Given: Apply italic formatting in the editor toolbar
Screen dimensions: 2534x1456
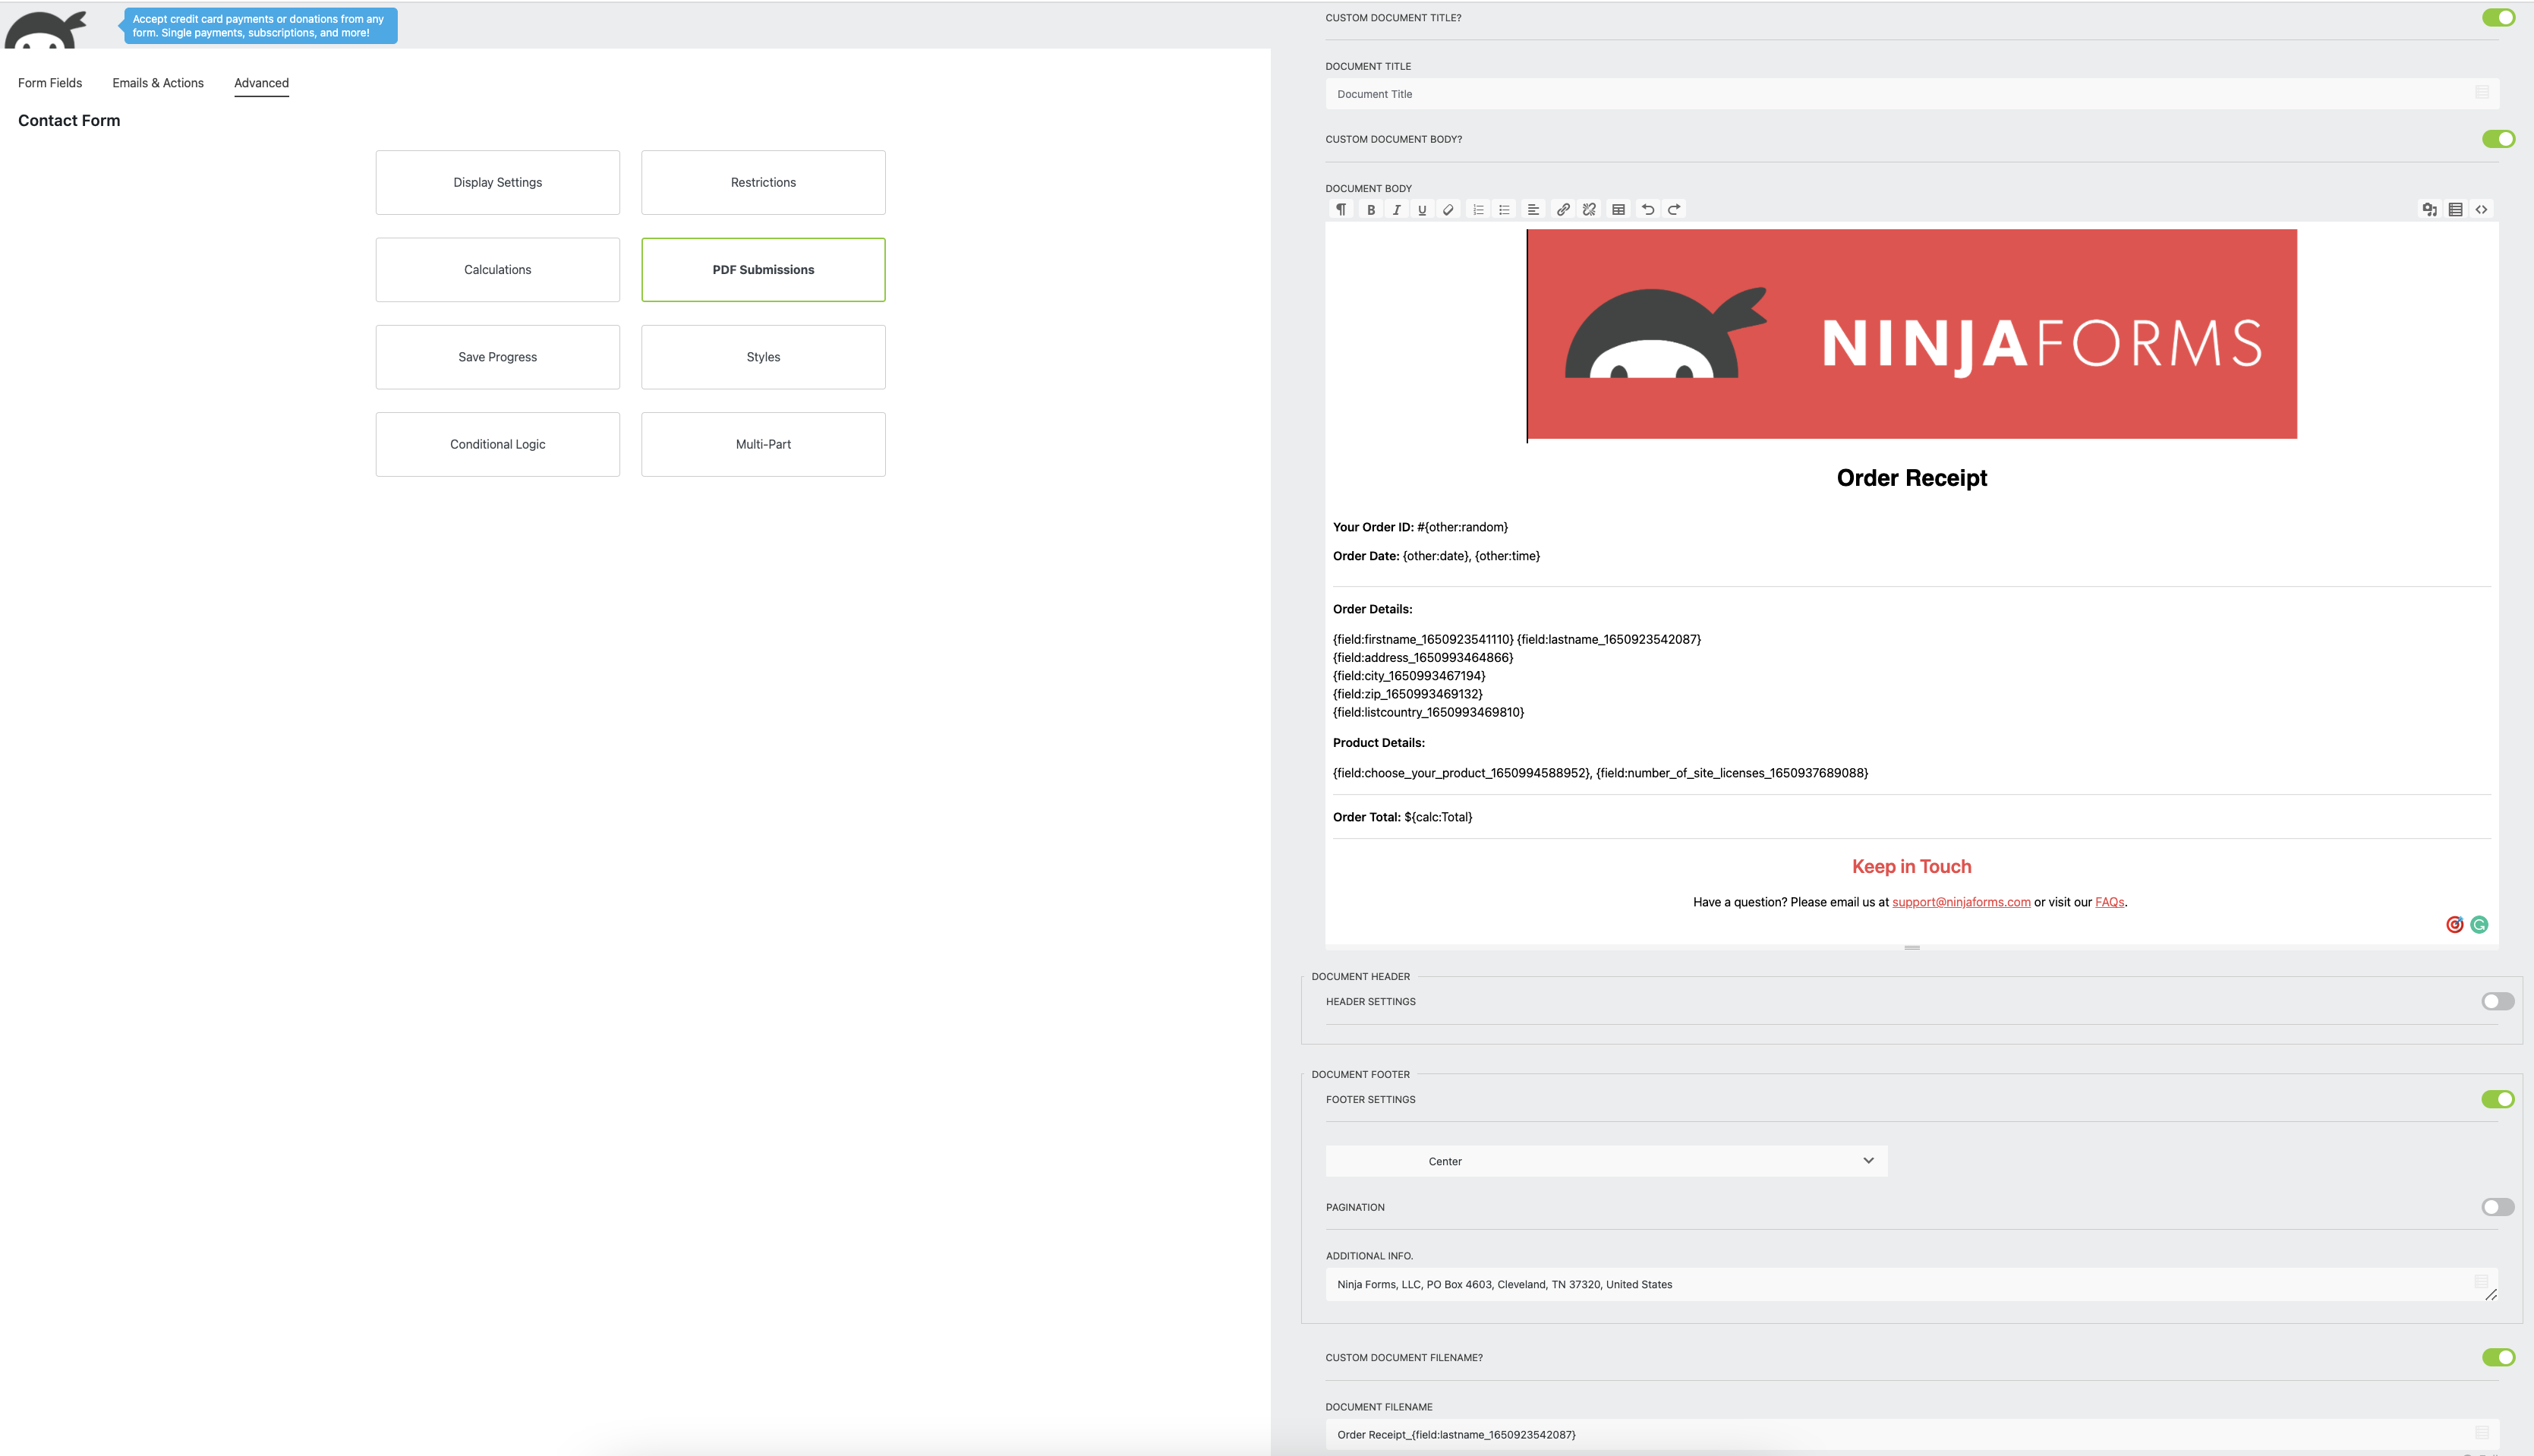Looking at the screenshot, I should (1396, 209).
